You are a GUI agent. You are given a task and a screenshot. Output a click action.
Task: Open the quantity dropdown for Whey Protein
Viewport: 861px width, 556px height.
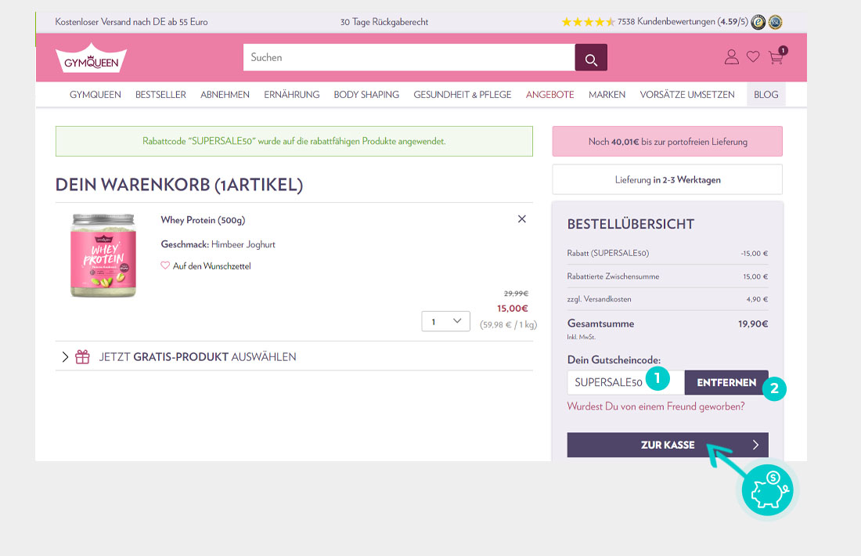pos(445,321)
